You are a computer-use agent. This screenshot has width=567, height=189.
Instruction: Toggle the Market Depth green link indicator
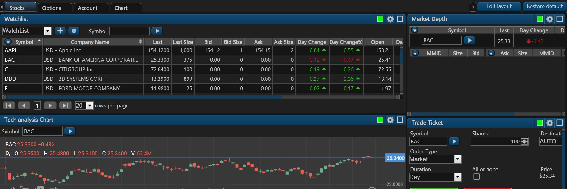pyautogui.click(x=540, y=19)
